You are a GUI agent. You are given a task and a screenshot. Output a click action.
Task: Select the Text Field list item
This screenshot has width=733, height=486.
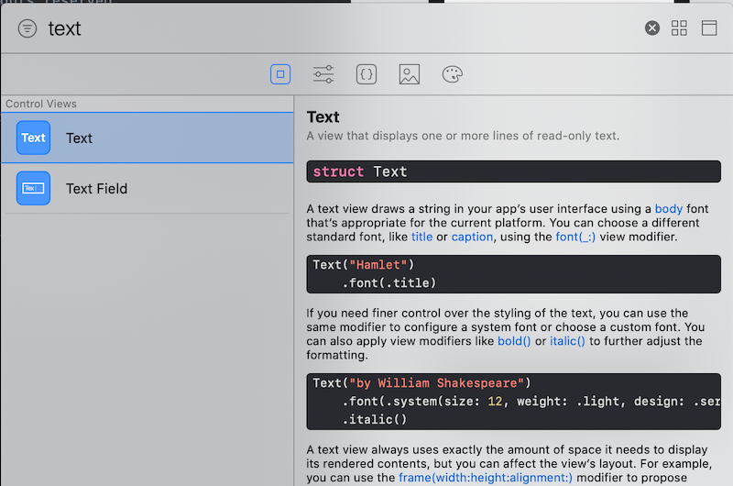point(148,188)
